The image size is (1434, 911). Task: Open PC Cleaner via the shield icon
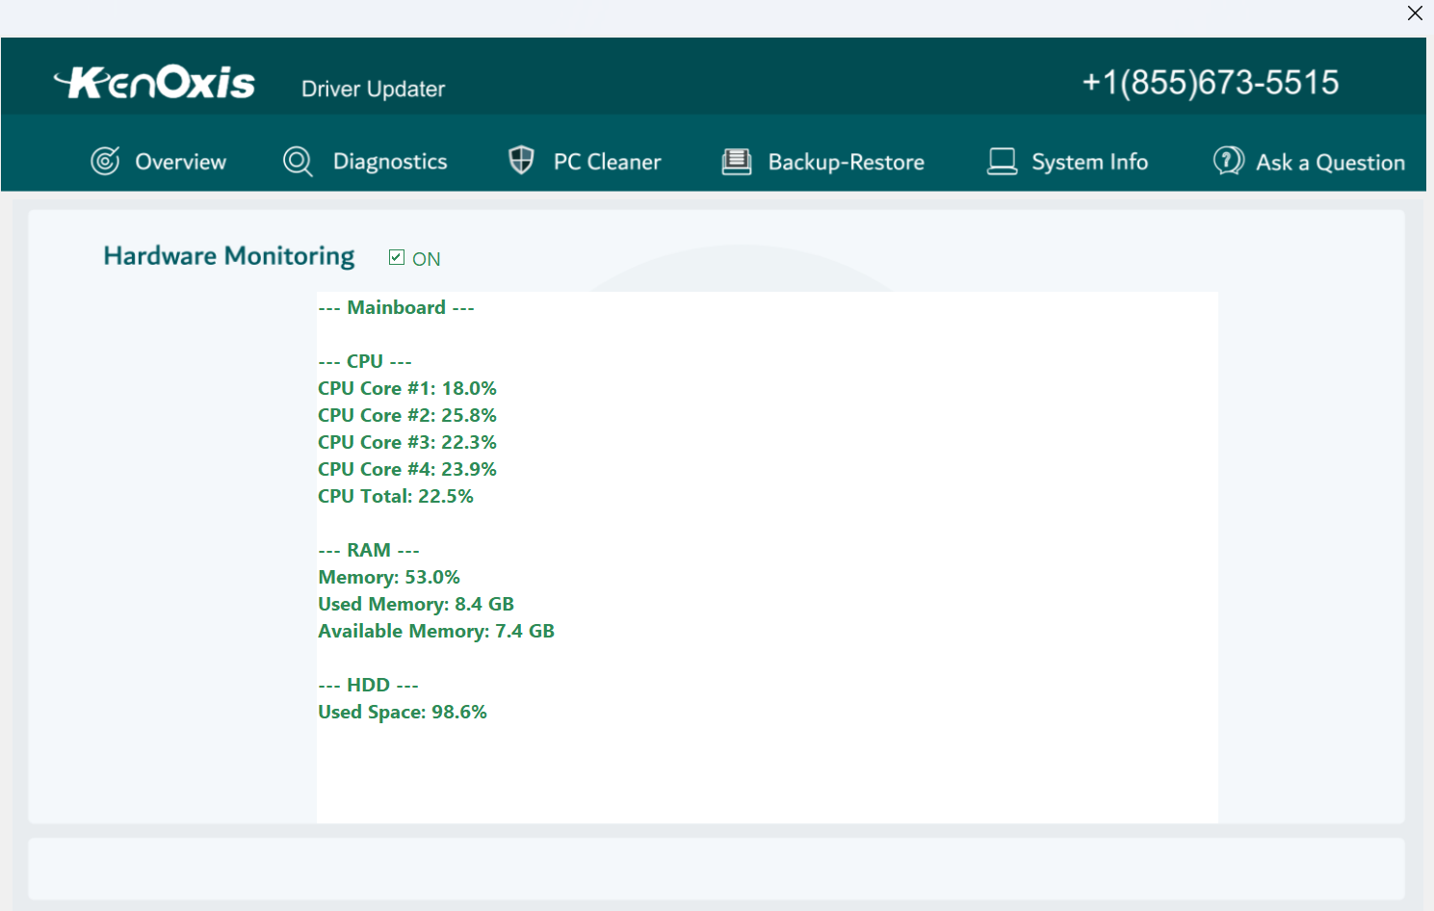click(521, 160)
